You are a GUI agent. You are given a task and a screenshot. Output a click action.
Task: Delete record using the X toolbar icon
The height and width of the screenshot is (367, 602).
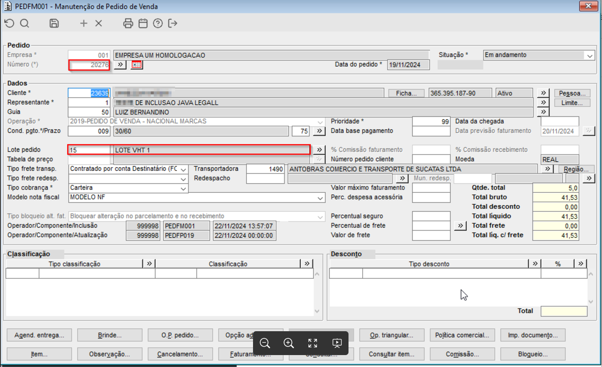[98, 23]
